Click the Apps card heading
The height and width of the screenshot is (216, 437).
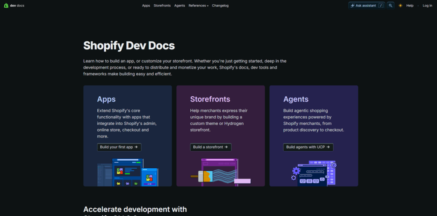pos(106,99)
